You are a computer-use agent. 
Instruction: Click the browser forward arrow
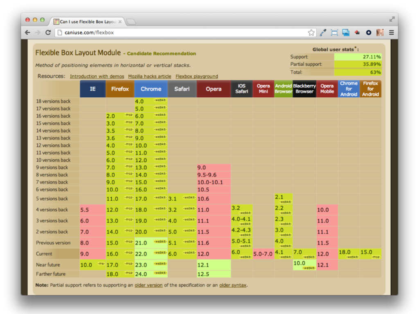coord(38,33)
